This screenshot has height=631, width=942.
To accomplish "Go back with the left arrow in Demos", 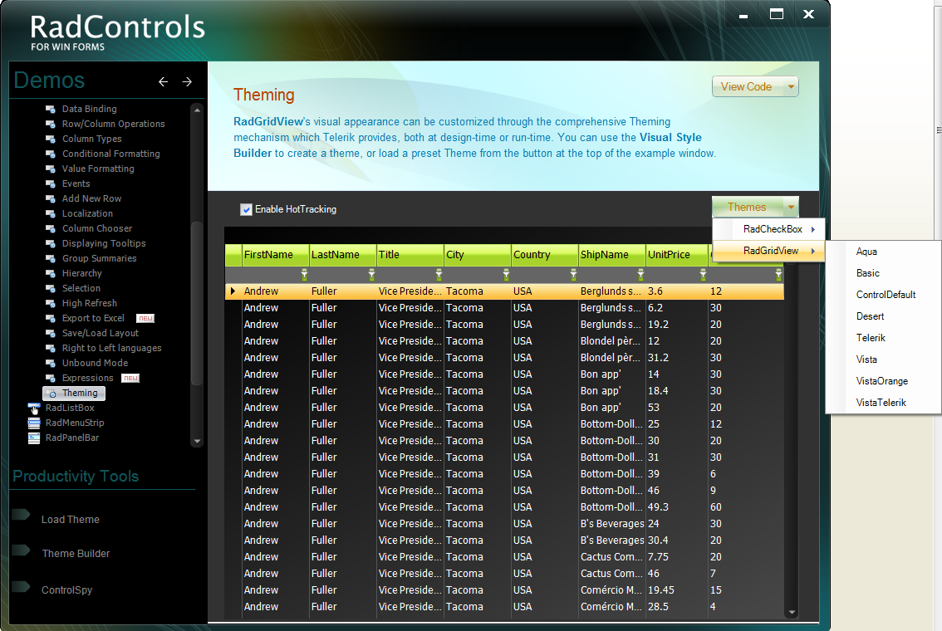I will [163, 81].
